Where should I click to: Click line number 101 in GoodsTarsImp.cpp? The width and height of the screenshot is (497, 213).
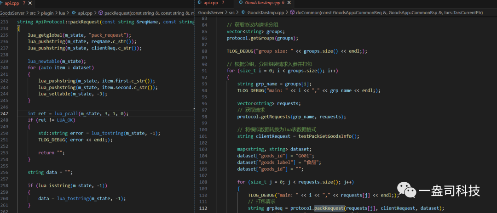(203, 136)
